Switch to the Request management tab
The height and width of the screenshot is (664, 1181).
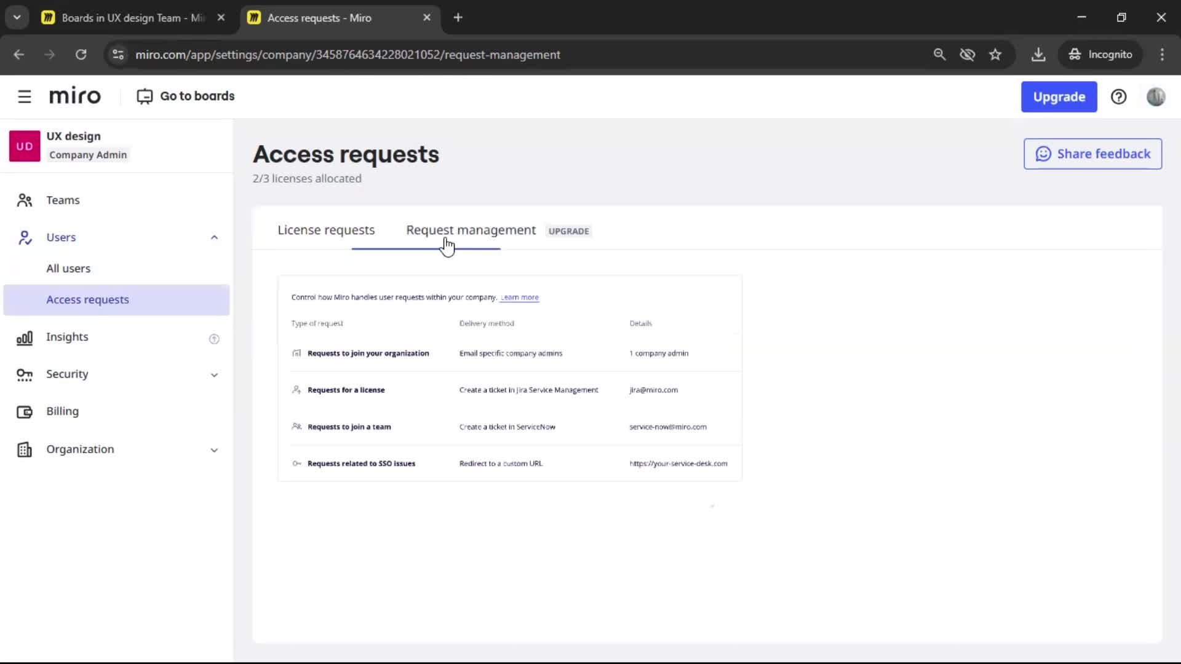point(471,230)
